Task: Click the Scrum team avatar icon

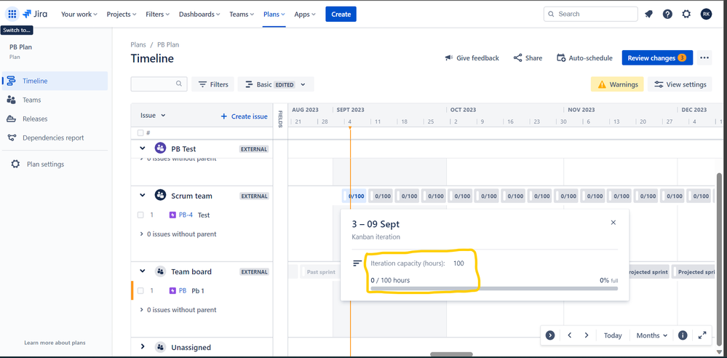Action: click(160, 195)
